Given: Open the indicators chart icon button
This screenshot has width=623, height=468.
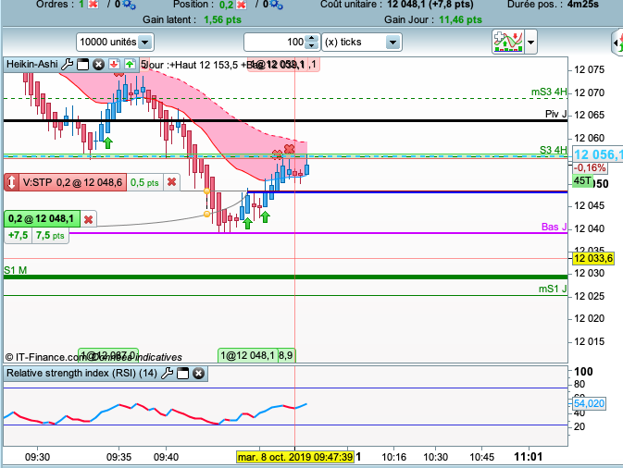Looking at the screenshot, I should tap(508, 42).
